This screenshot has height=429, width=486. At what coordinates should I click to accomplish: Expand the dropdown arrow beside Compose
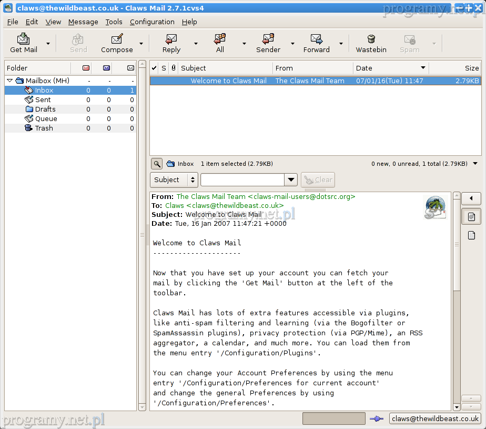[x=141, y=44]
